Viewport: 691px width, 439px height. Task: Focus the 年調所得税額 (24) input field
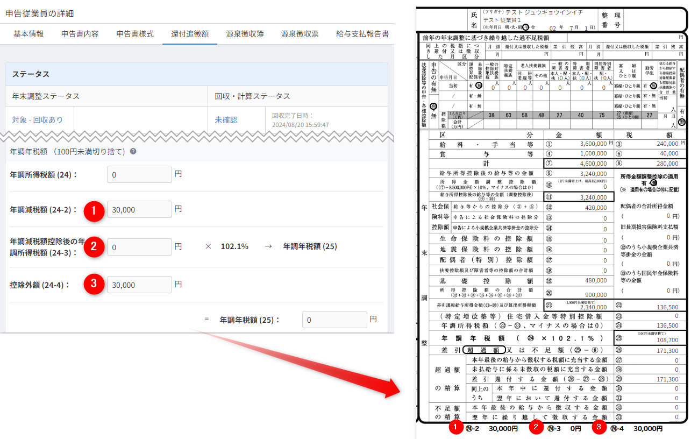139,174
